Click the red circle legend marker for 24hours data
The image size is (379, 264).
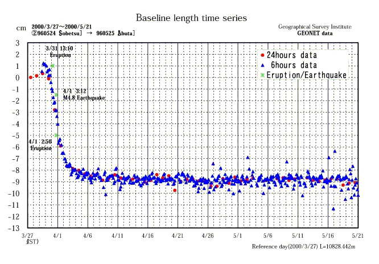(262, 55)
